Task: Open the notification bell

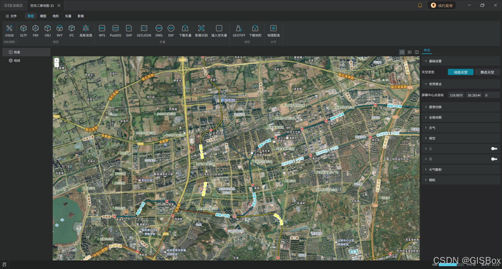Action: 420,5
